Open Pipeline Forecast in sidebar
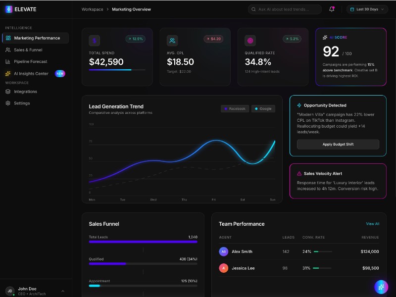This screenshot has width=396, height=297. click(x=30, y=62)
